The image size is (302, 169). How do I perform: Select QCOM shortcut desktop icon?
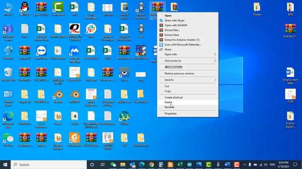(75, 32)
